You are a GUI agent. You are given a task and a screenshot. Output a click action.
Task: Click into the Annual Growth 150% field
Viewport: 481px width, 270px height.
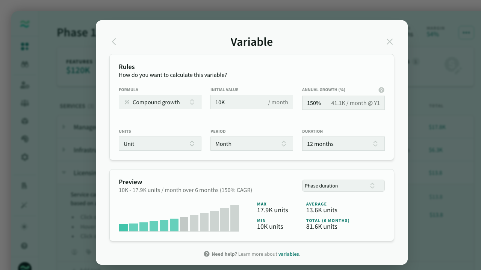coord(314,103)
